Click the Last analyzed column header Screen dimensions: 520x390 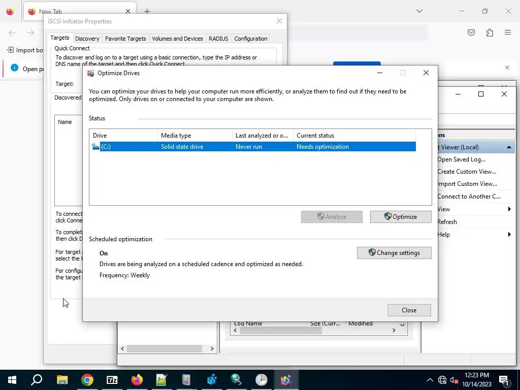tap(263, 136)
